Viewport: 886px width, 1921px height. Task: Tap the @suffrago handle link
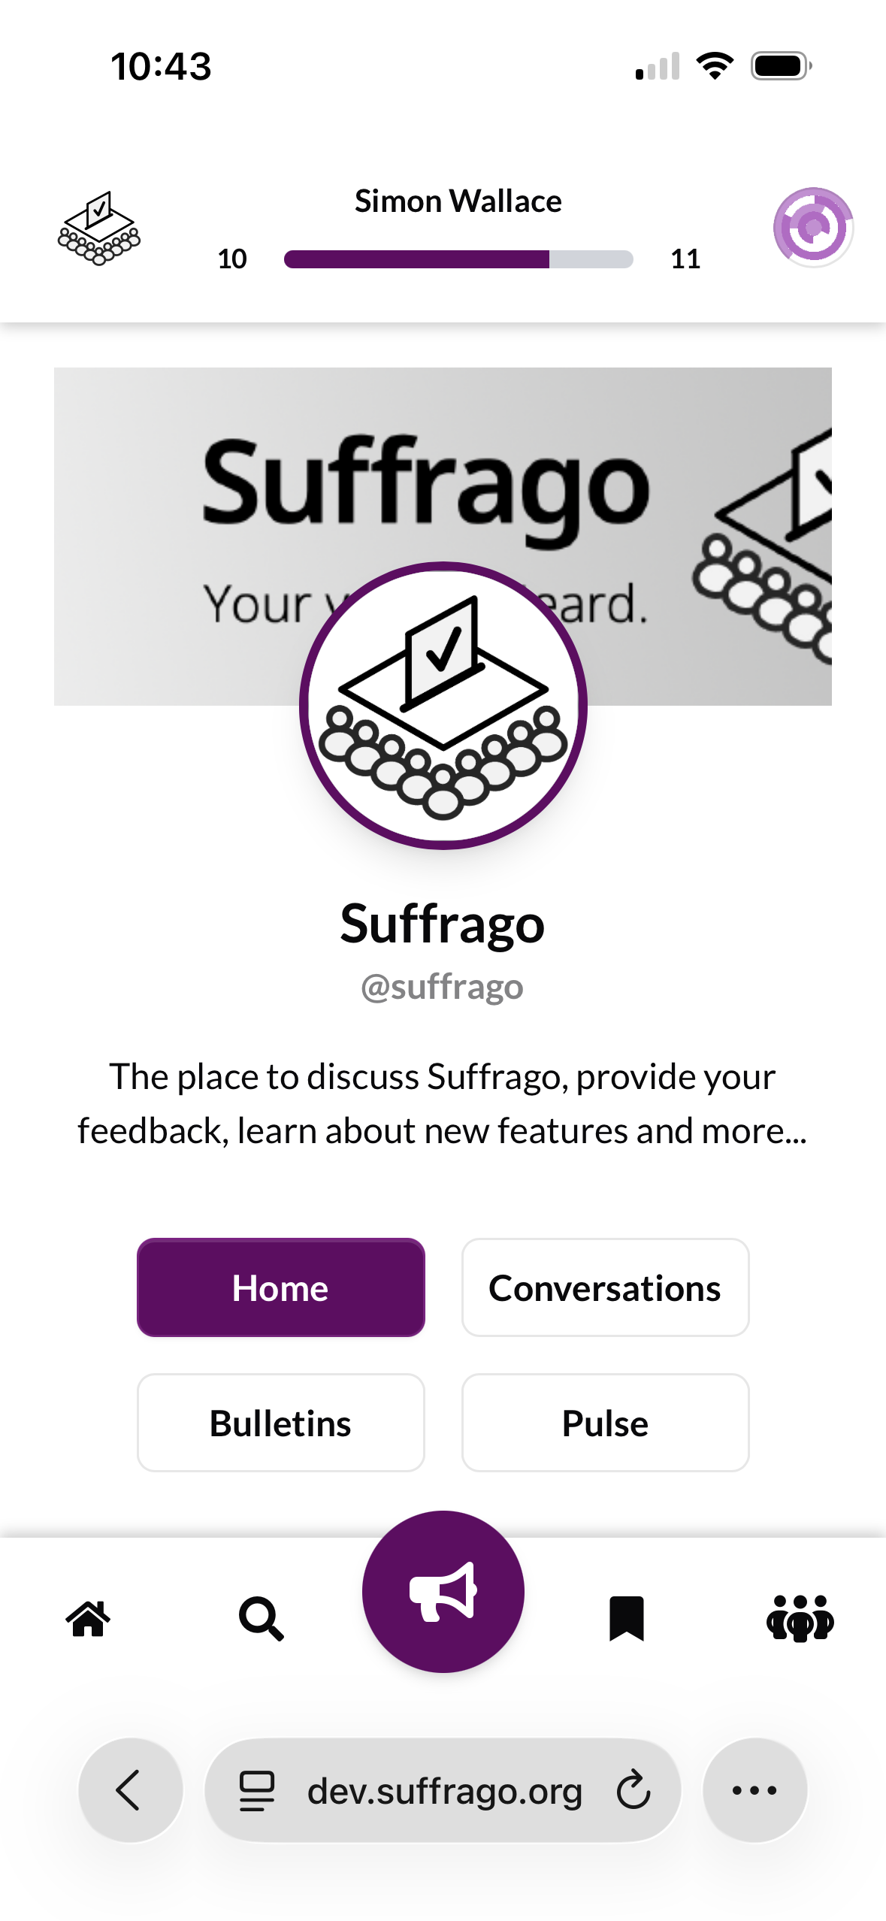442,987
